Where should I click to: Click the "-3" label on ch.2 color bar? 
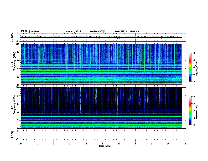(194, 97)
